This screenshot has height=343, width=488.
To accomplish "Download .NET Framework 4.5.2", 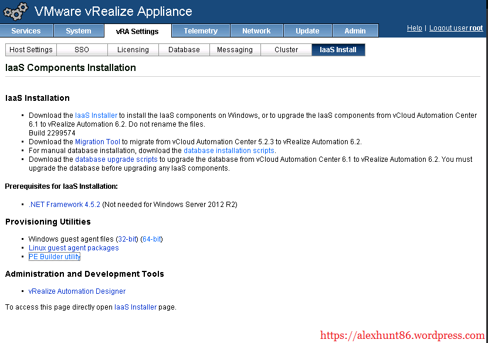I will [x=65, y=205].
